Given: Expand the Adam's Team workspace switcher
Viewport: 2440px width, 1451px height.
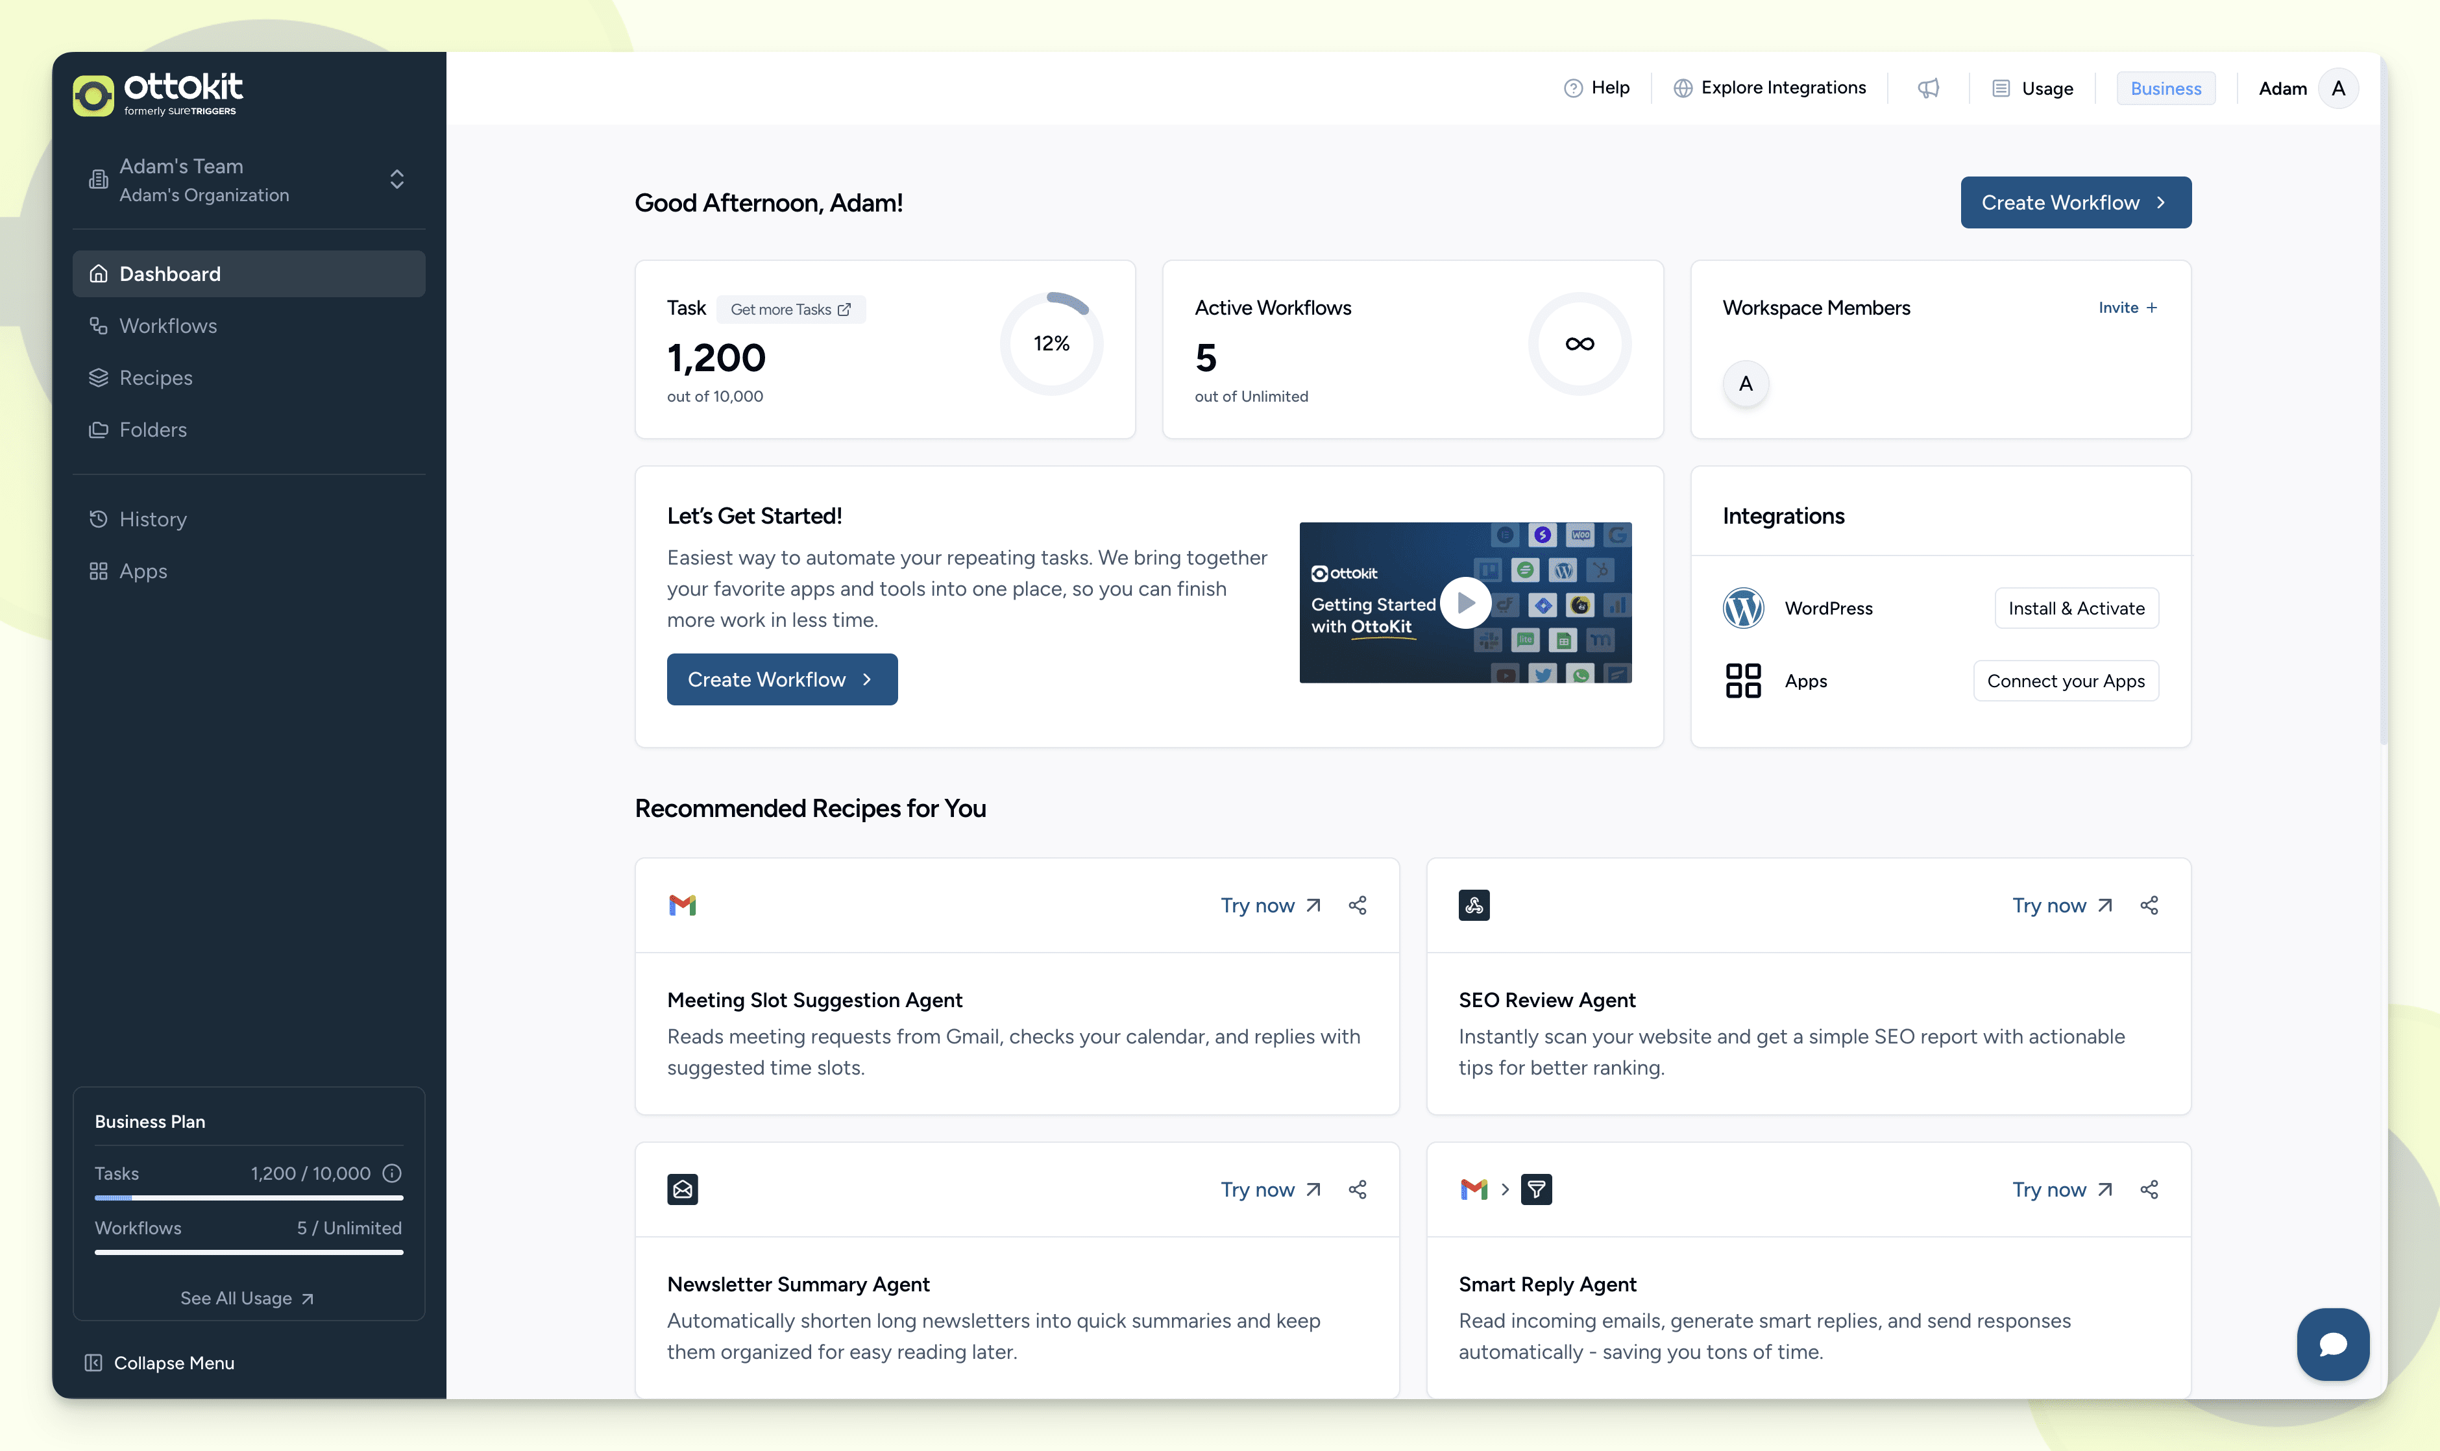Looking at the screenshot, I should pyautogui.click(x=396, y=180).
